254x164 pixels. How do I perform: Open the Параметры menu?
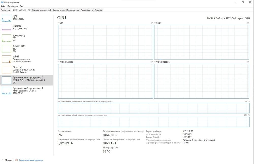pos(12,6)
